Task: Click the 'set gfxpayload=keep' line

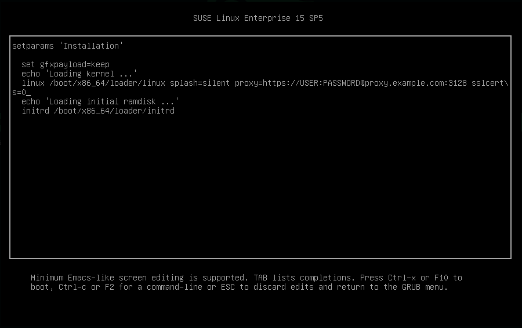Action: (66, 64)
